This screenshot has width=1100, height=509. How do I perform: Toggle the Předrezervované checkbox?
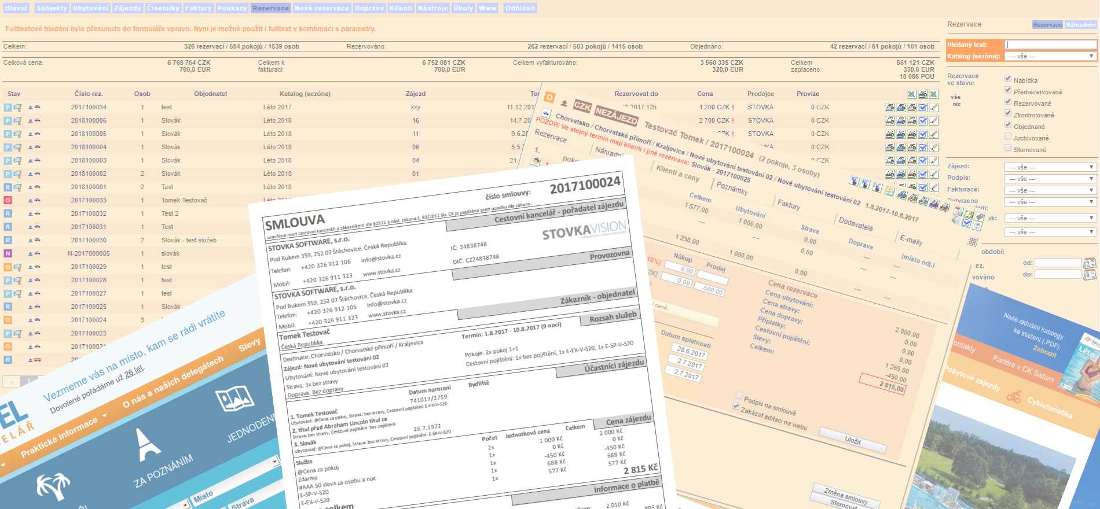point(1008,91)
